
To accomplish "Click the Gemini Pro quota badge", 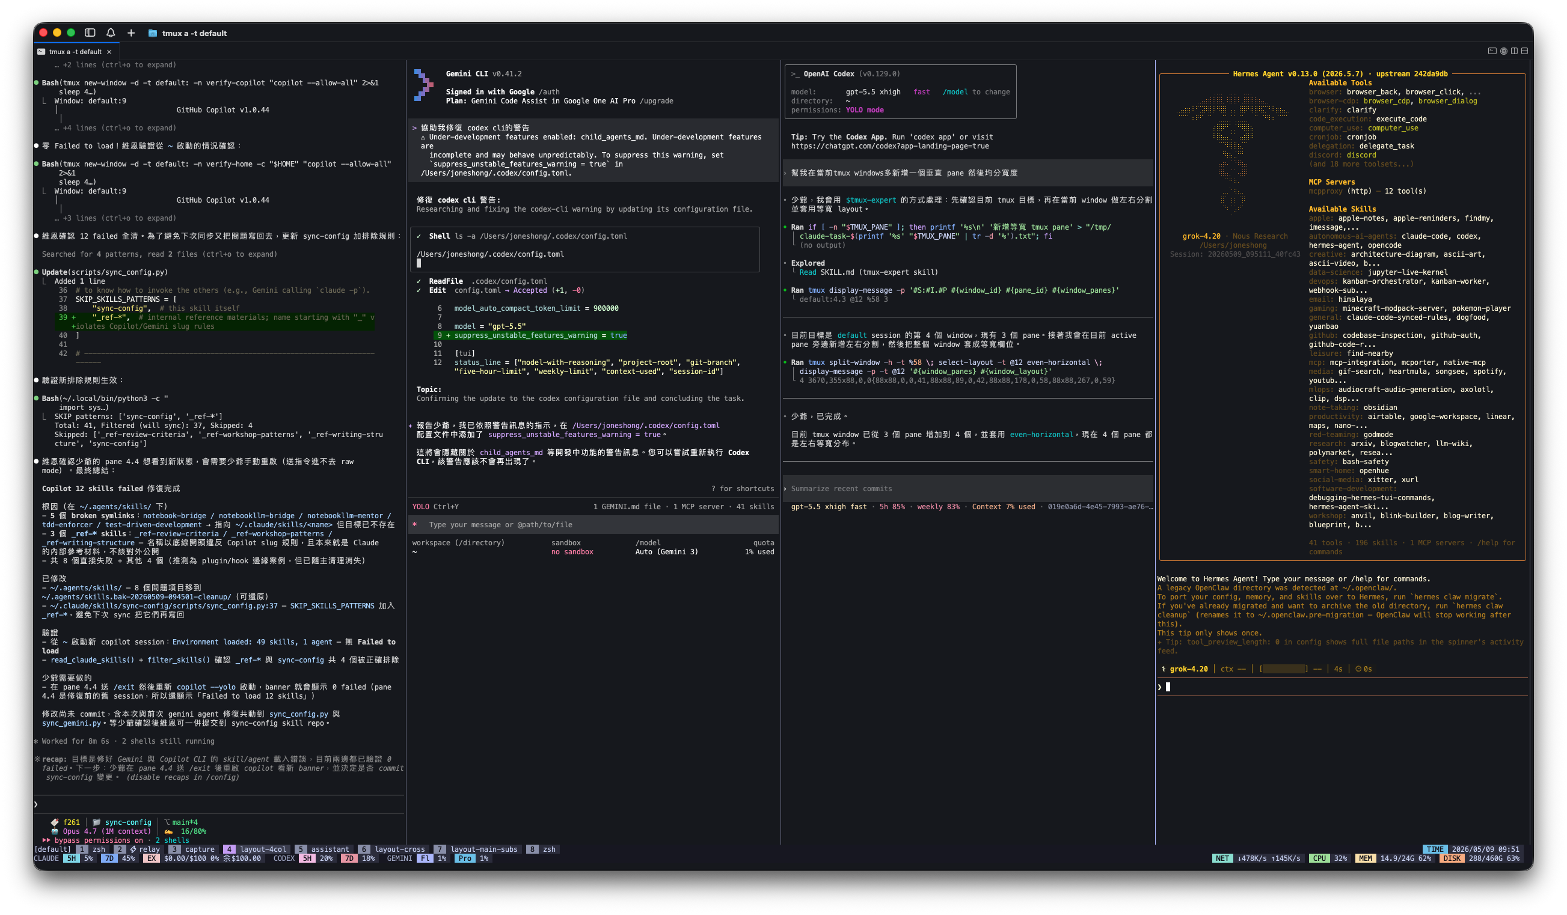I will pyautogui.click(x=464, y=858).
